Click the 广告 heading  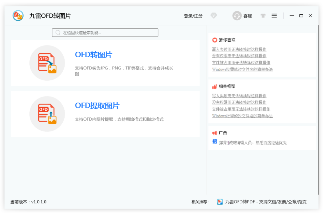coord(223,133)
